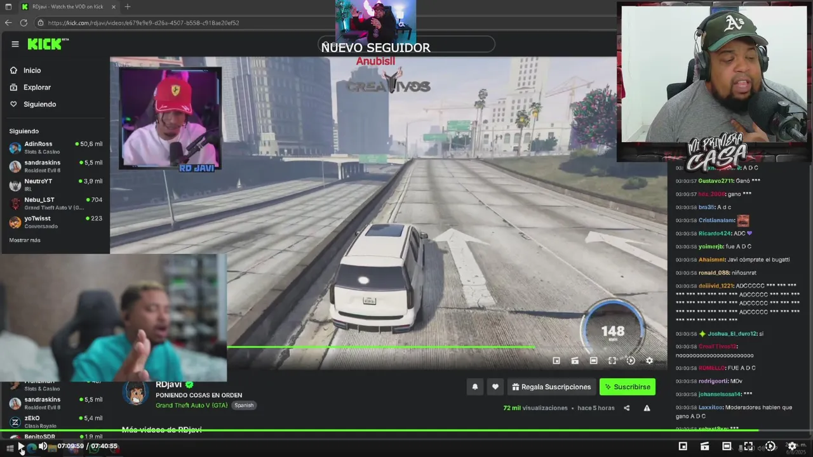This screenshot has height=457, width=813.
Task: Open the Nebu_LST channel entry
Action: [55, 203]
